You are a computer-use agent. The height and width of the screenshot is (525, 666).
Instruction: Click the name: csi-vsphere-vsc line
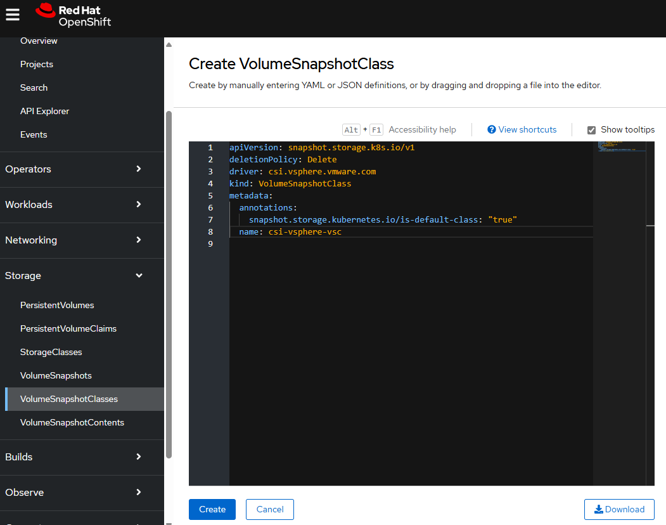(290, 231)
